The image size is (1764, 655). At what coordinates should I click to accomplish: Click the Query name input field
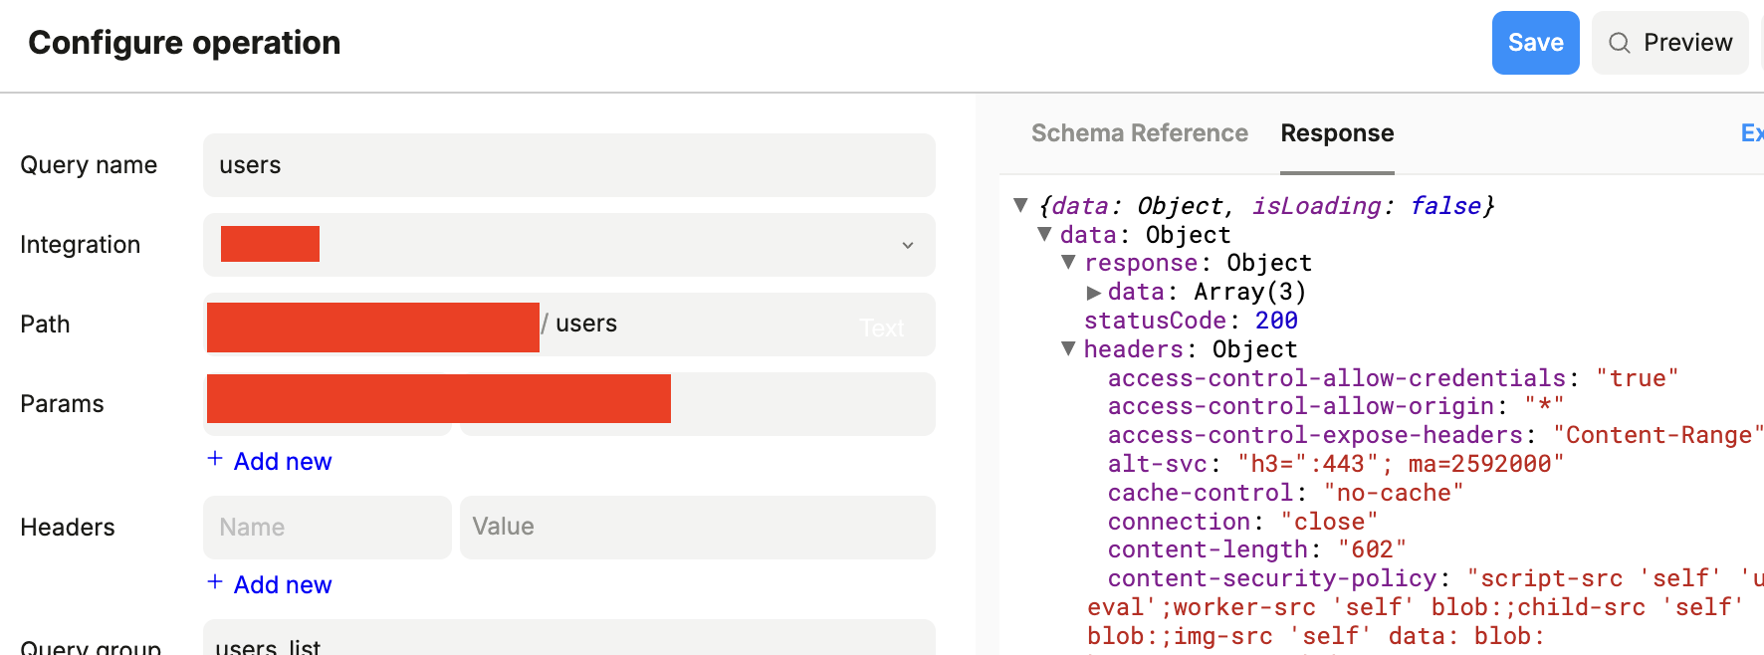(x=568, y=165)
